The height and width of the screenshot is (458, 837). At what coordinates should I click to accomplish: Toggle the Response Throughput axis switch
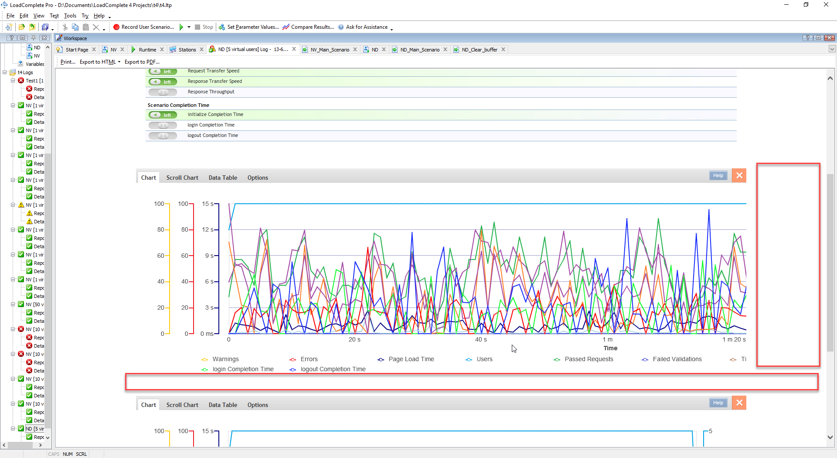point(163,92)
